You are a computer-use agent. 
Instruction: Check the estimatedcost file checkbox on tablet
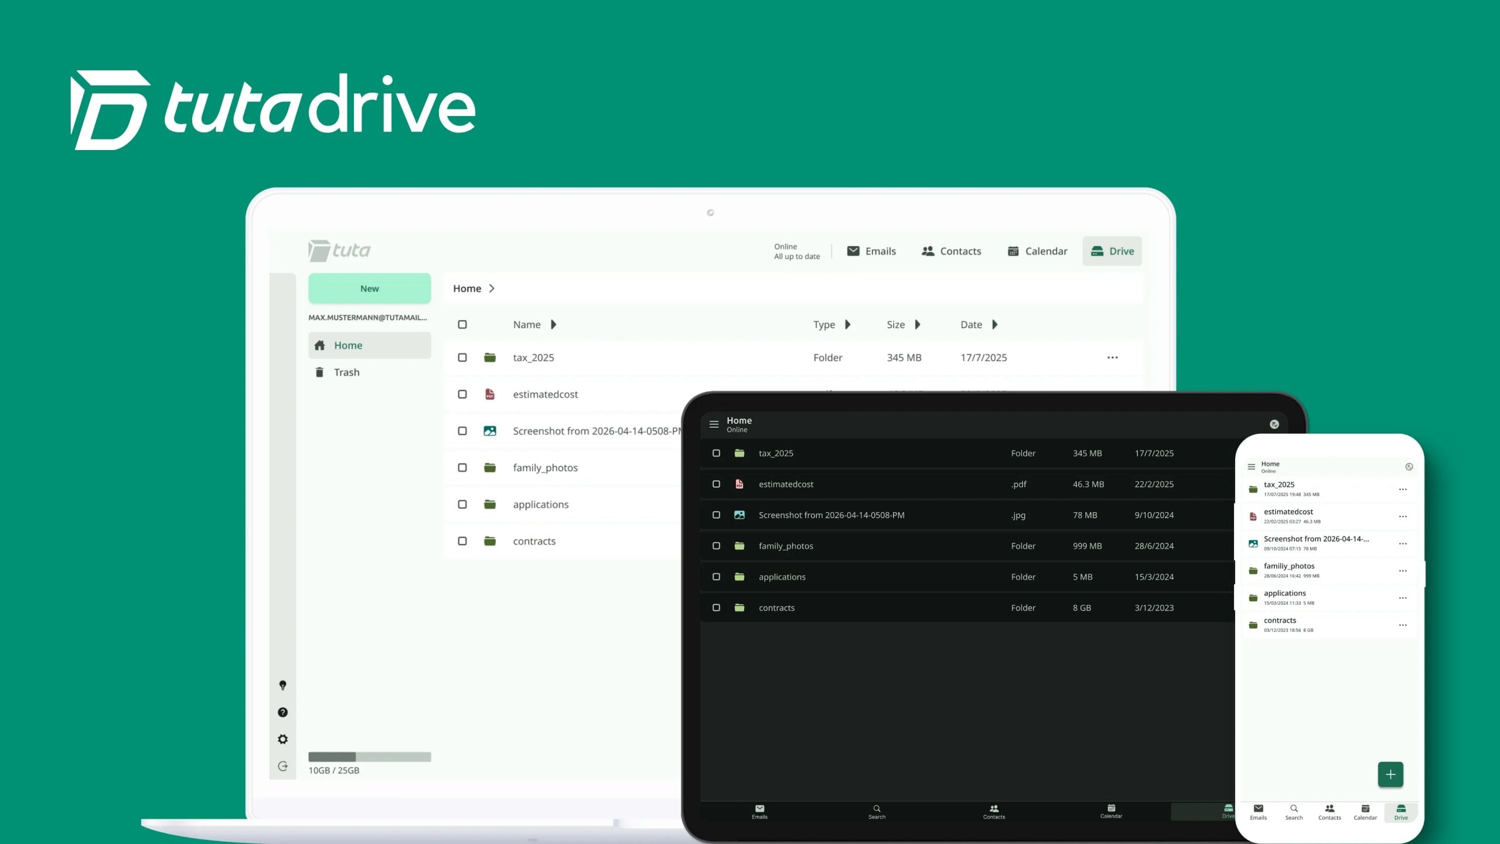(716, 484)
